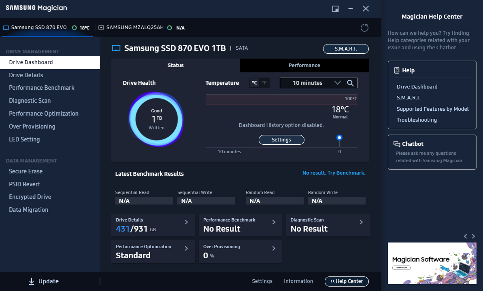Open Drive Details card arrow

[x=186, y=222]
